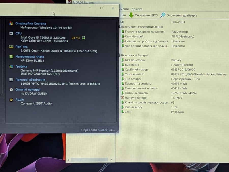Click battery icon beside Серійний номер
Viewport: 229px width, 172px height.
click(123, 69)
